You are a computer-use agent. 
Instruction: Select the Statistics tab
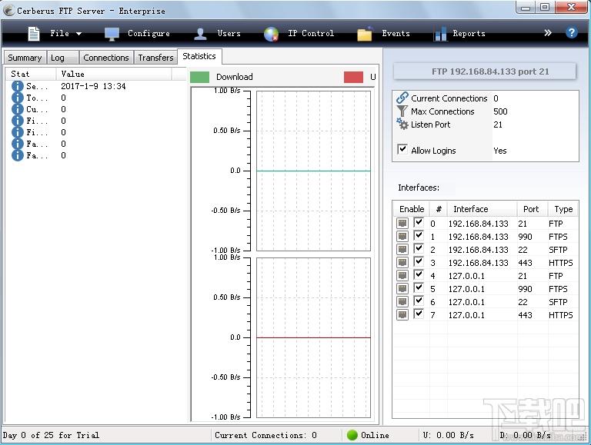199,56
